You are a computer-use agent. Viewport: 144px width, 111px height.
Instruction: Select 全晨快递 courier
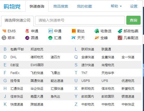pyautogui.click(x=108, y=57)
